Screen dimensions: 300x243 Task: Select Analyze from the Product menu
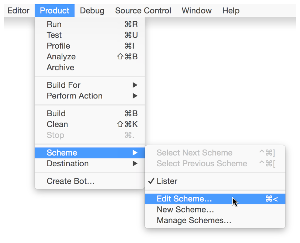pos(61,56)
